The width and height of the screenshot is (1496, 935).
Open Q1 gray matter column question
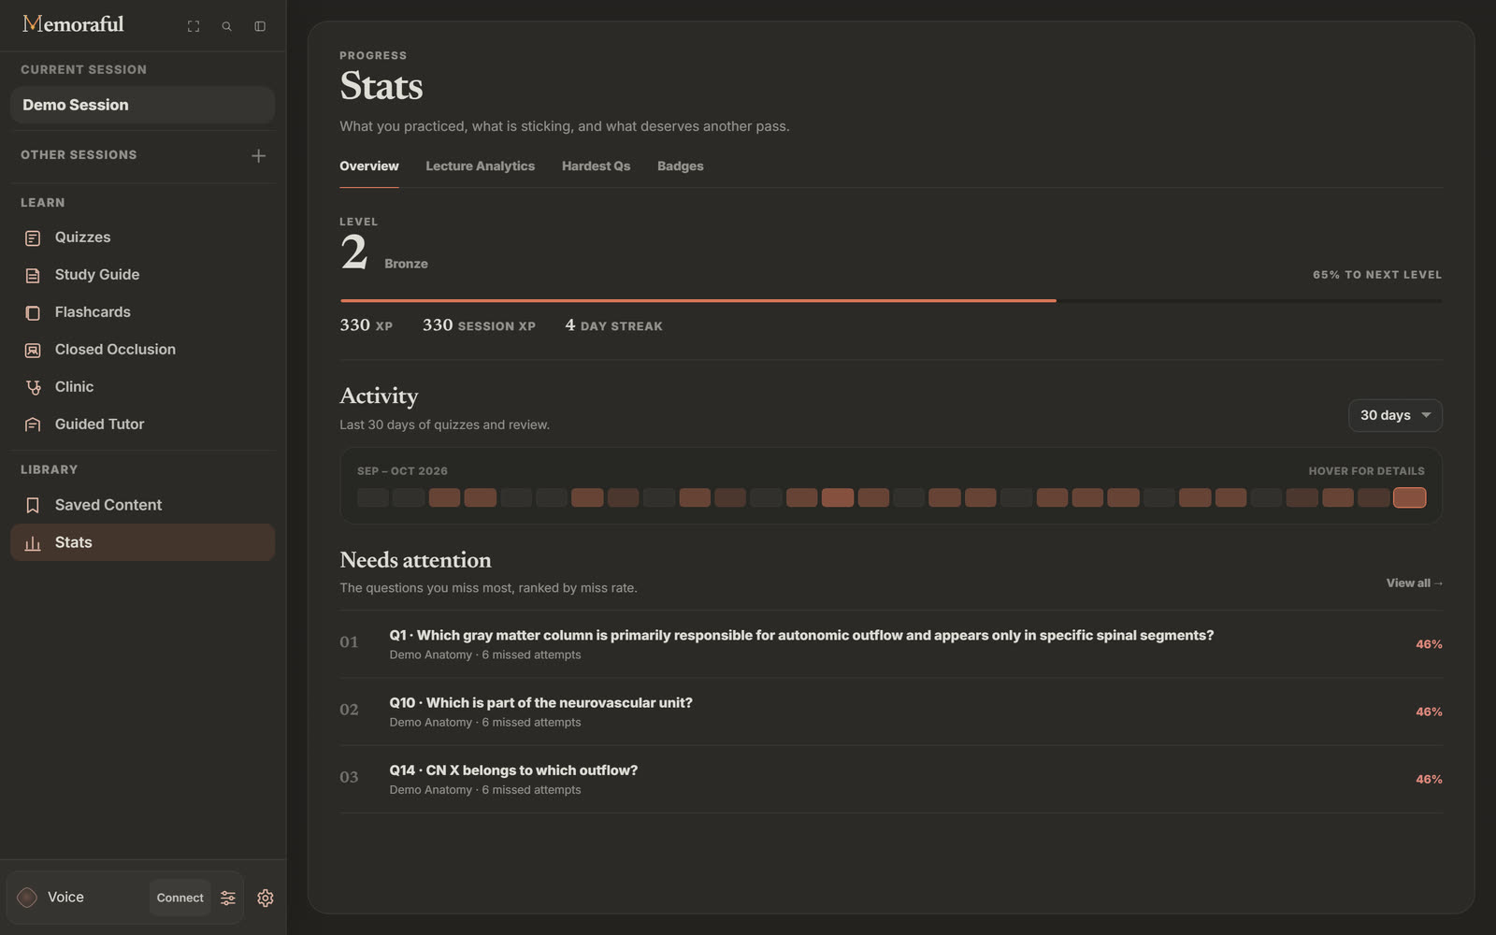(891, 644)
